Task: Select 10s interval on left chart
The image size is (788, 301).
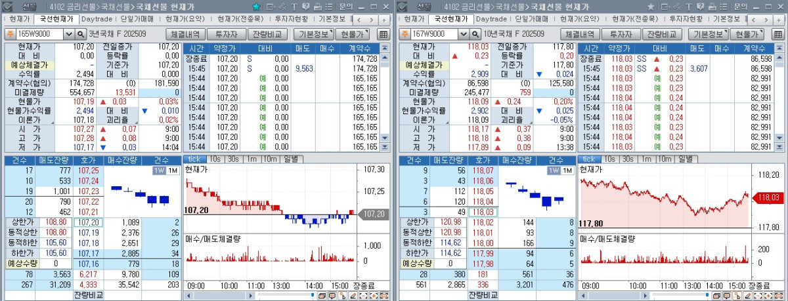Action: coord(215,159)
